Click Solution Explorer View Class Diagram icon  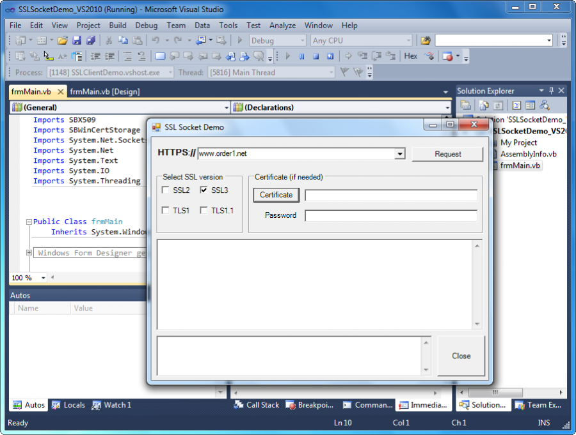[x=545, y=105]
